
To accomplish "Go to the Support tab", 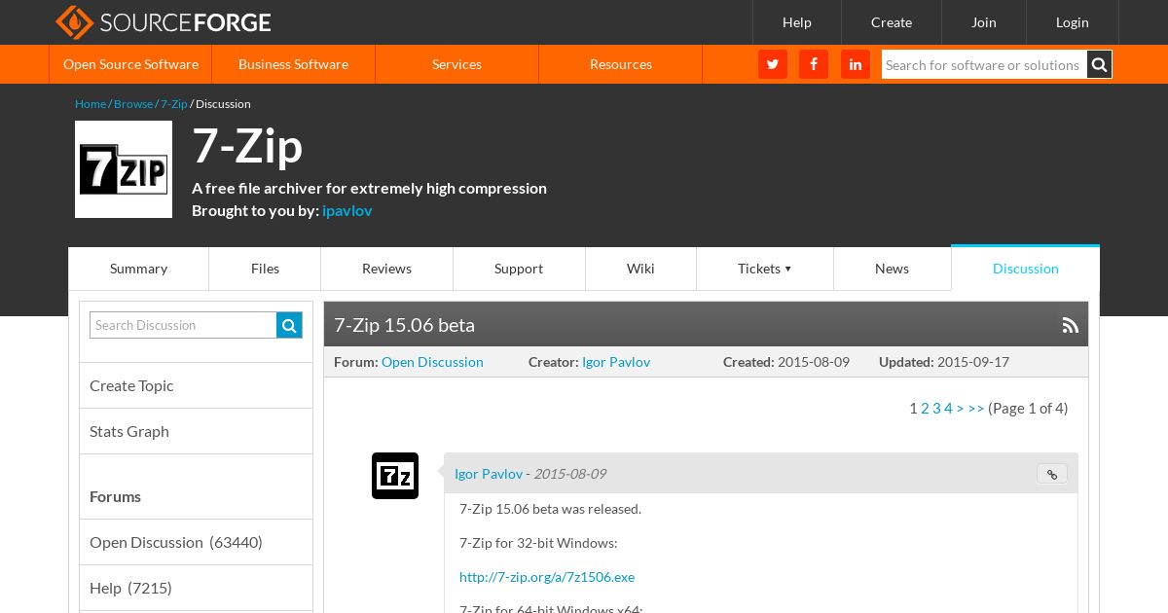I will (519, 269).
